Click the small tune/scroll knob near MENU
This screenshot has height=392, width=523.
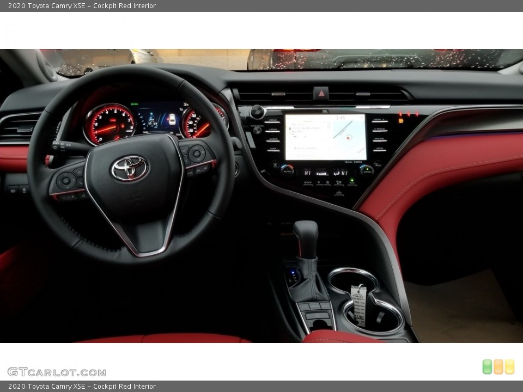[x=257, y=130]
